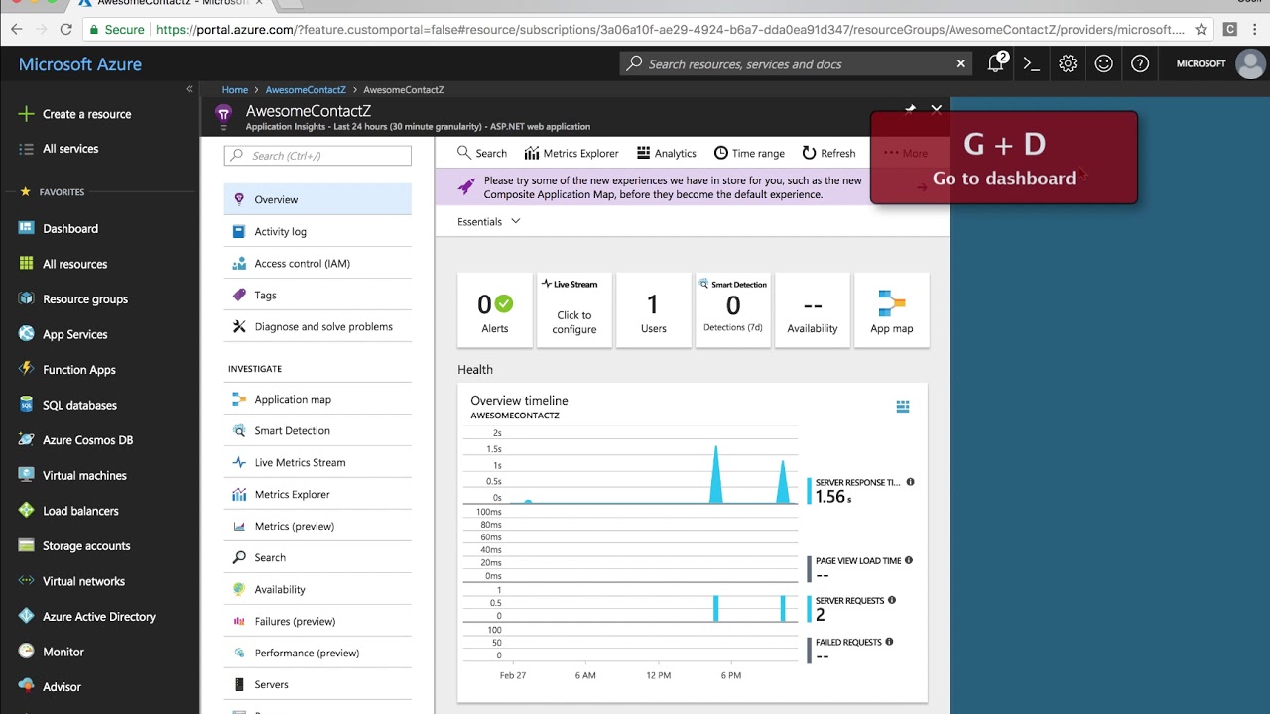Click the Monitor gauge icon
The width and height of the screenshot is (1270, 714).
(26, 652)
